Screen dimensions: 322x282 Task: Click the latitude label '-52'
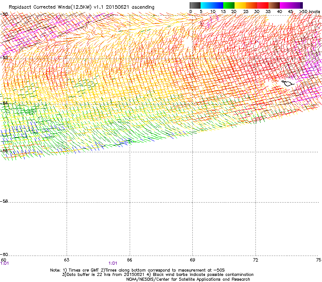coord(4,57)
